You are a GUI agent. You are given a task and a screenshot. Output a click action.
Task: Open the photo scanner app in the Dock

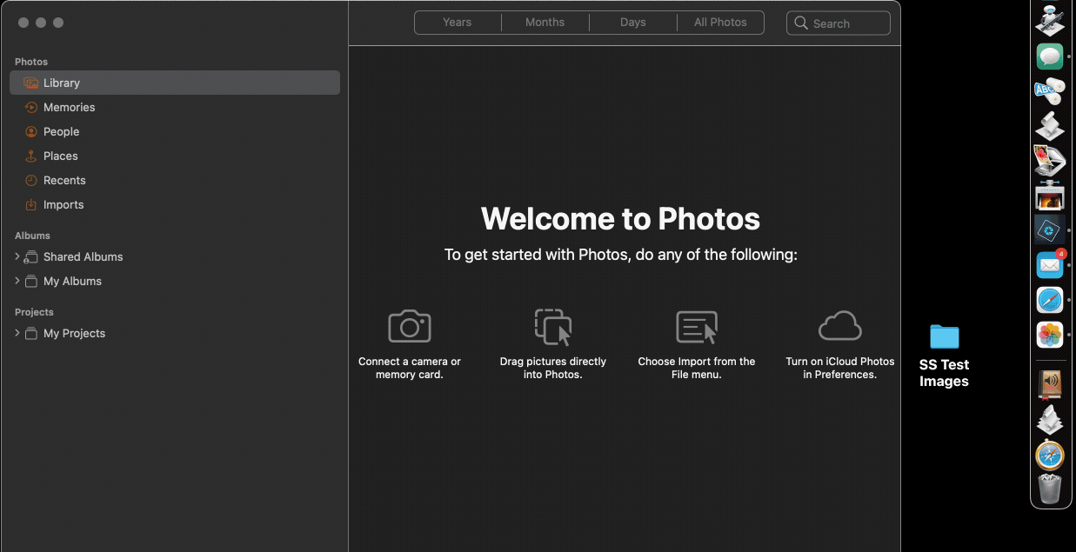pyautogui.click(x=1050, y=160)
